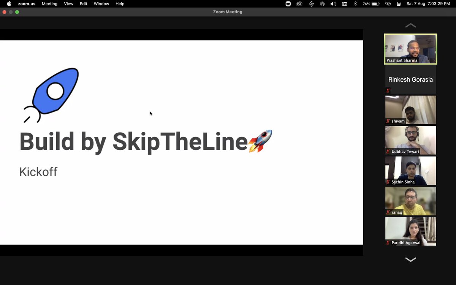Image resolution: width=456 pixels, height=285 pixels.
Task: Click the blue rocket logo on slide
Action: (51, 95)
